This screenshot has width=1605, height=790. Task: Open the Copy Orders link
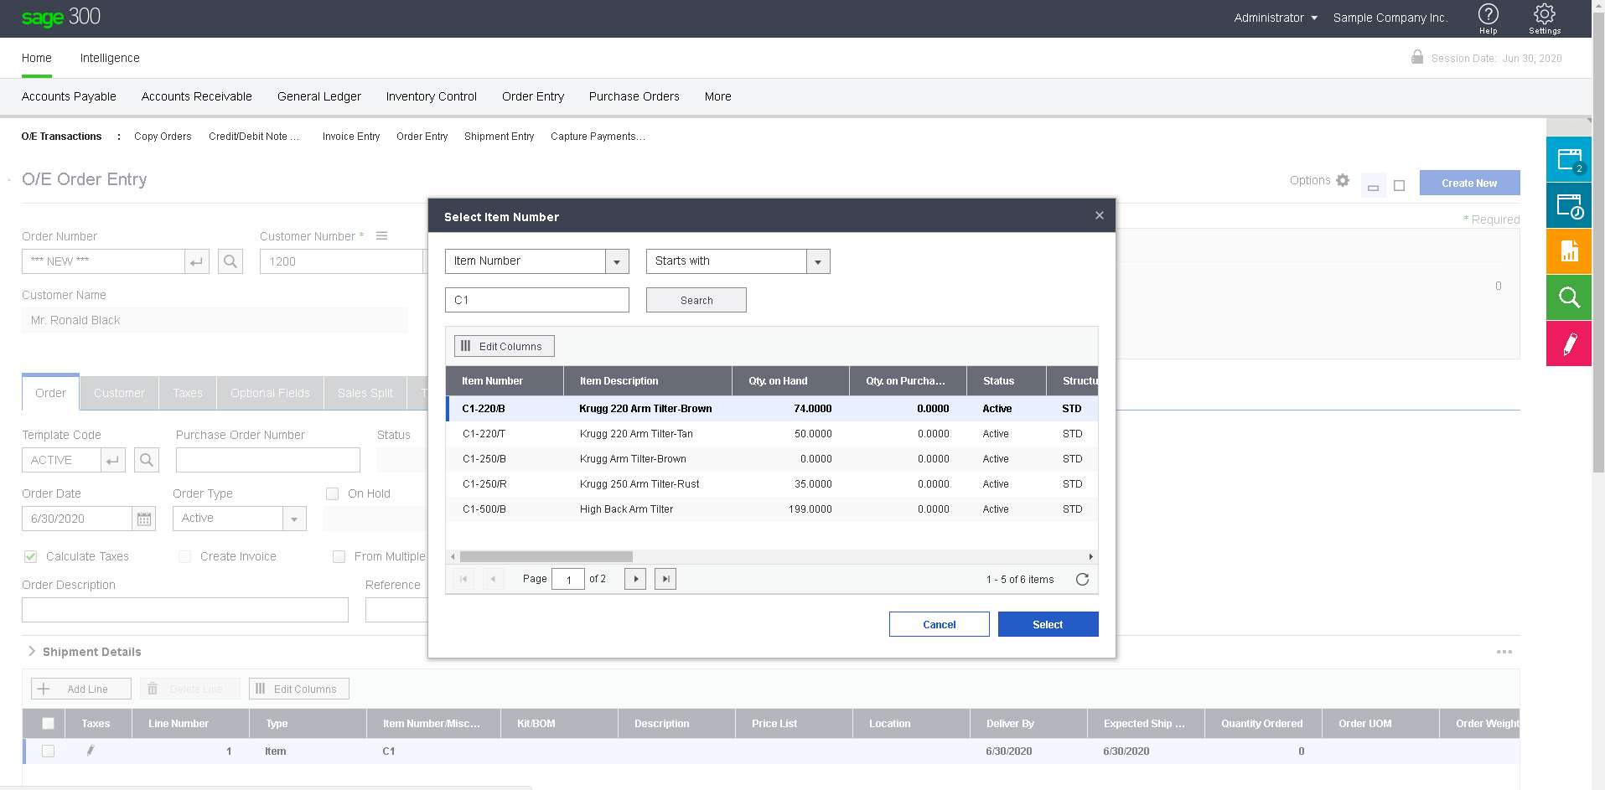163,137
